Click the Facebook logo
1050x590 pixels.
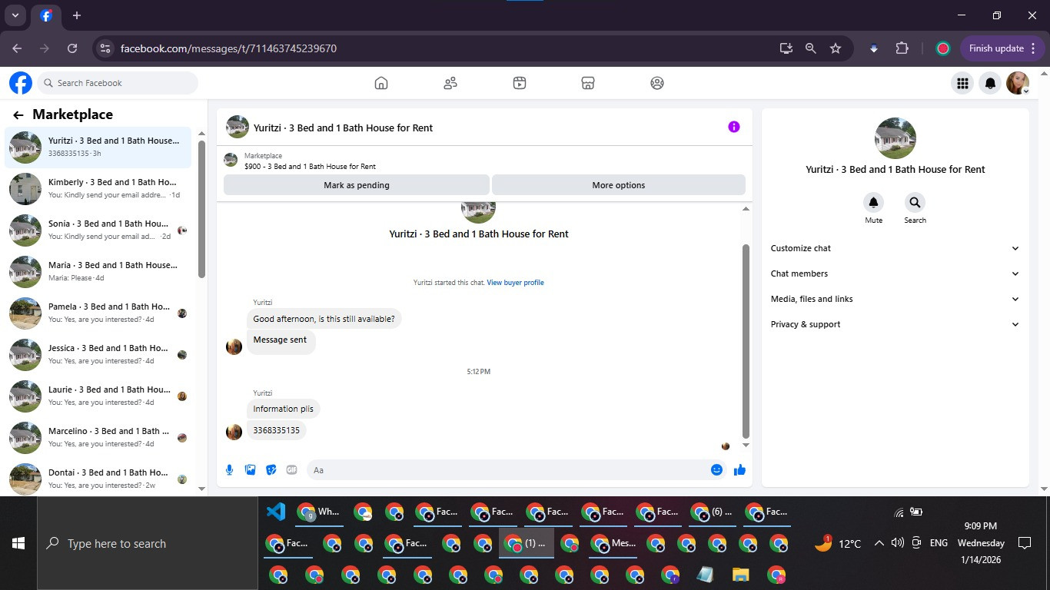click(21, 83)
